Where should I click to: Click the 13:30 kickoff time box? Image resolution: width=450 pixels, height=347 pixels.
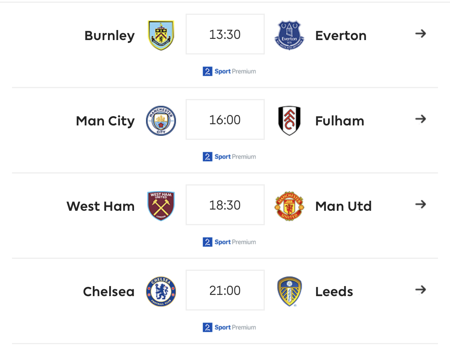(x=225, y=34)
